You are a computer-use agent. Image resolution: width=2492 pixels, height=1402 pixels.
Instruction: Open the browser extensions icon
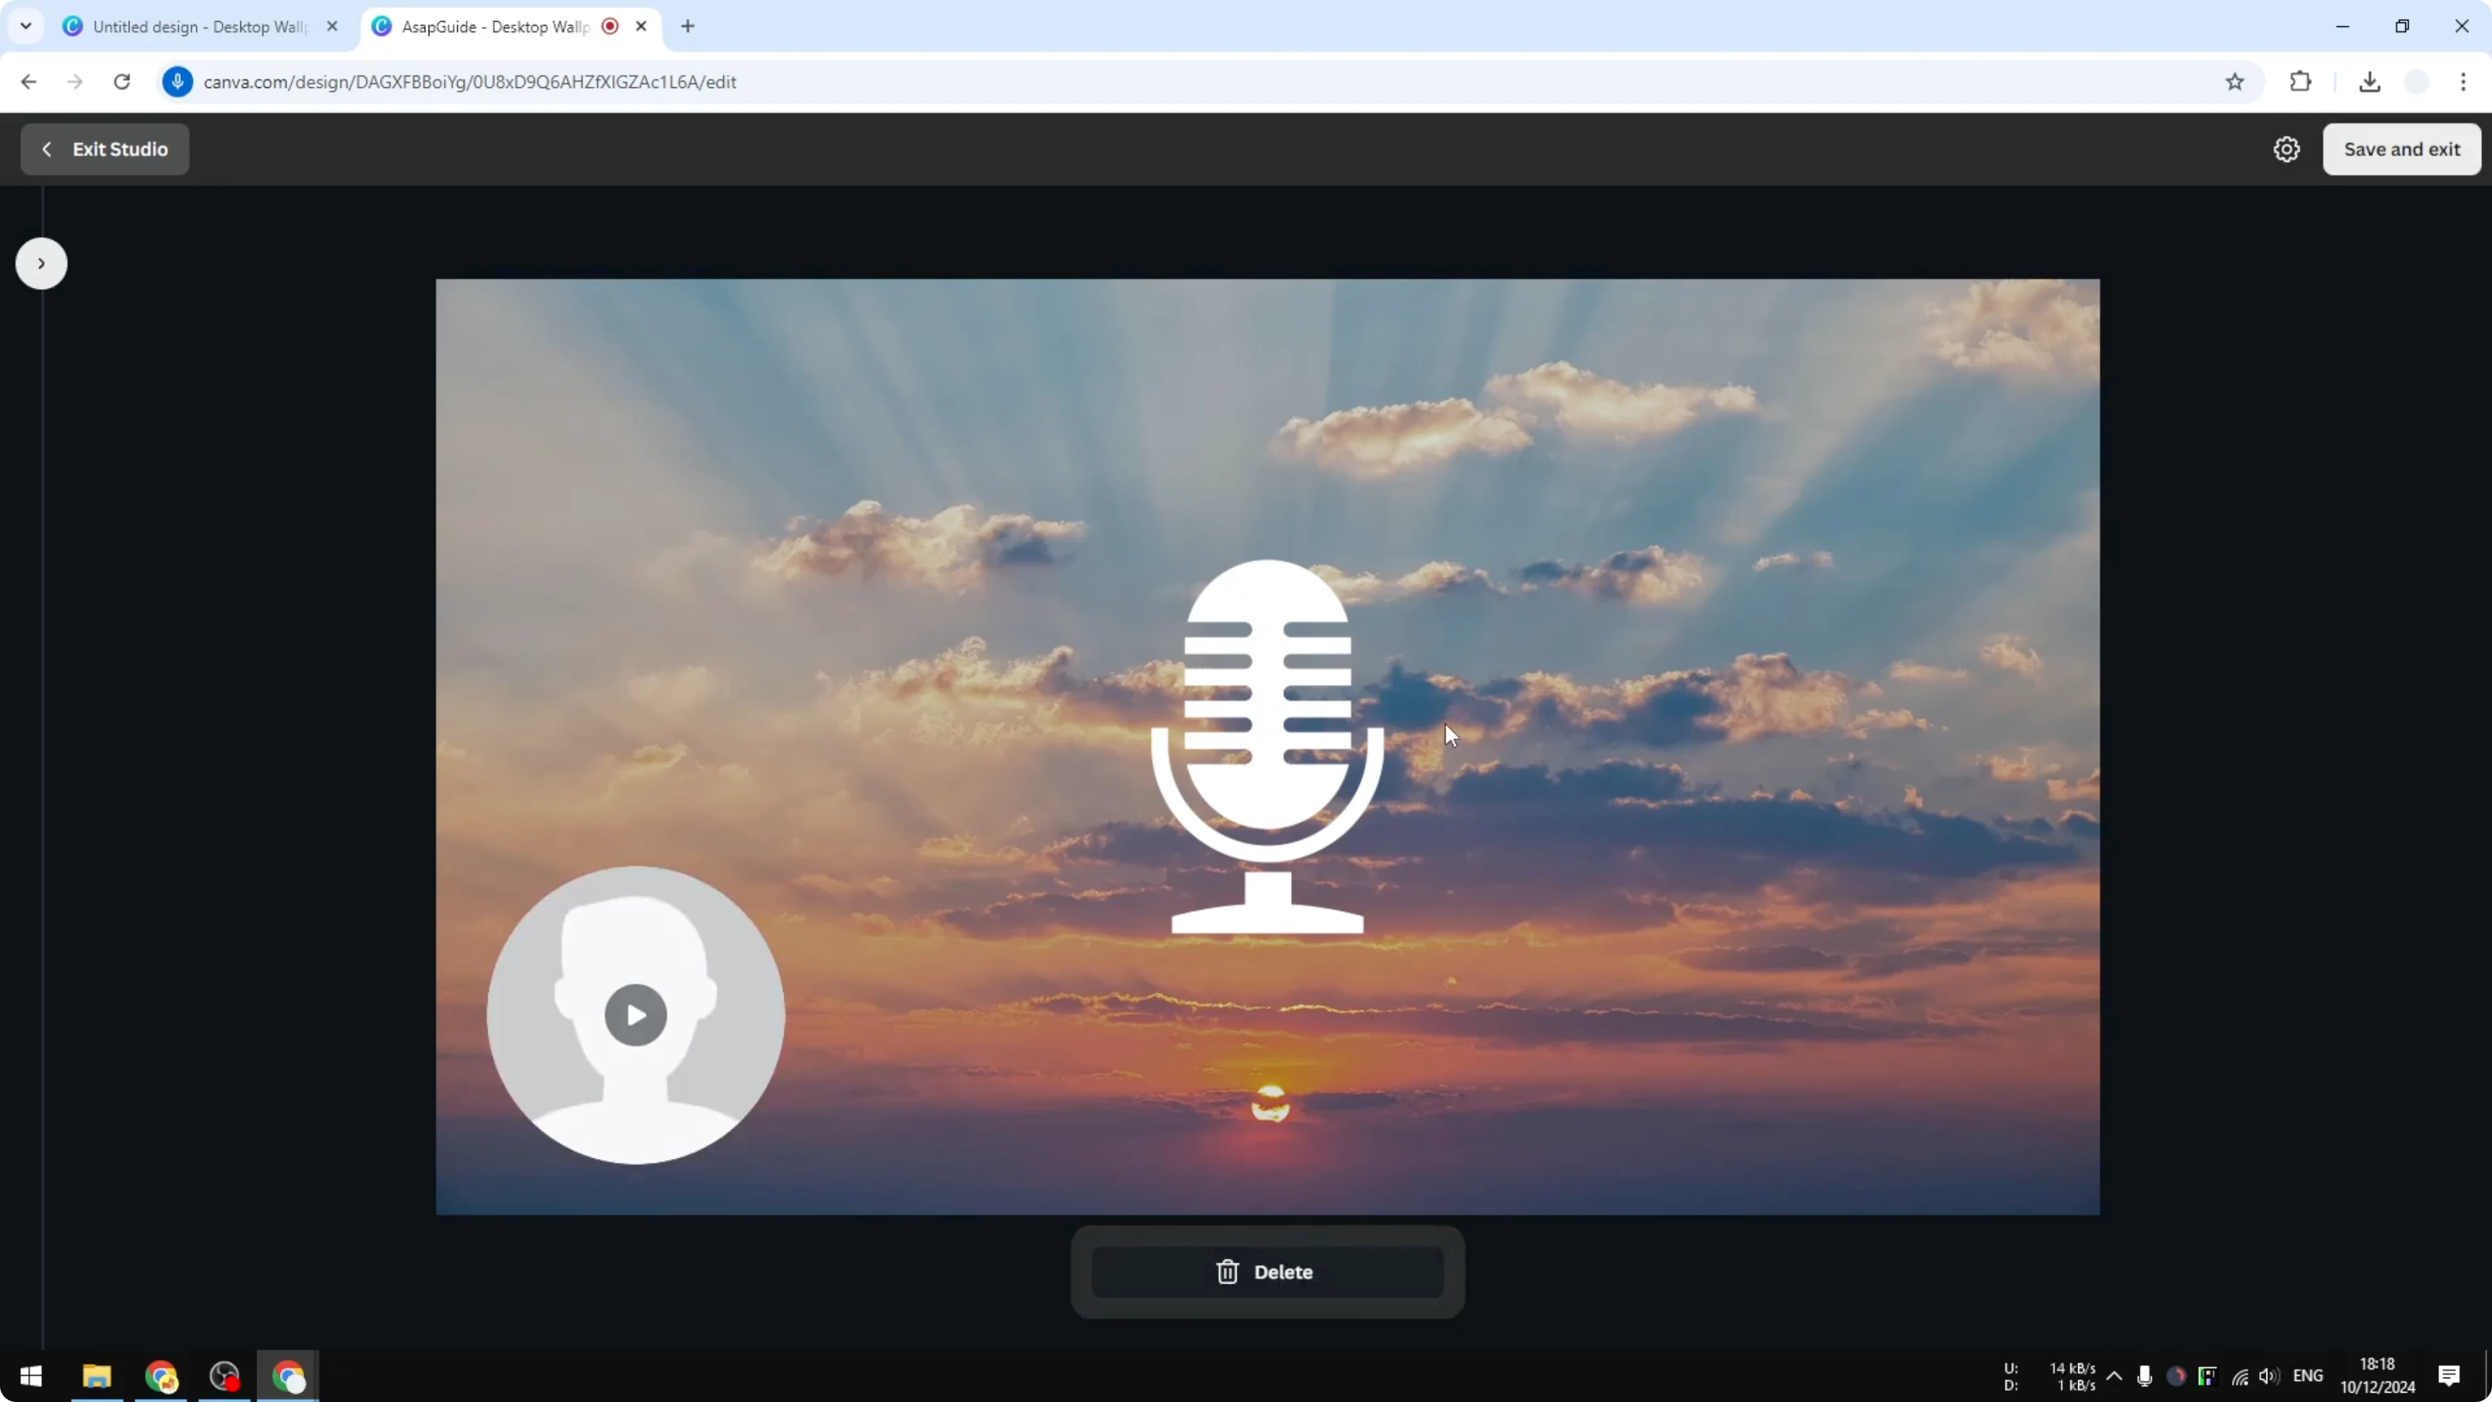coord(2300,81)
